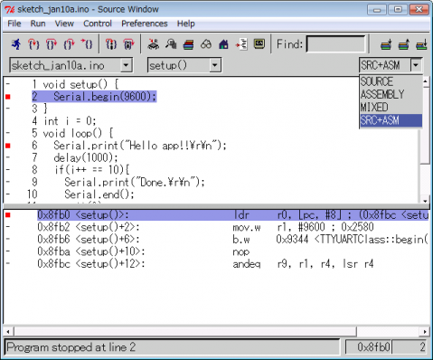Set breakpoint on line 8 if(i++ == 10)
433x360 pixels.
8,170
